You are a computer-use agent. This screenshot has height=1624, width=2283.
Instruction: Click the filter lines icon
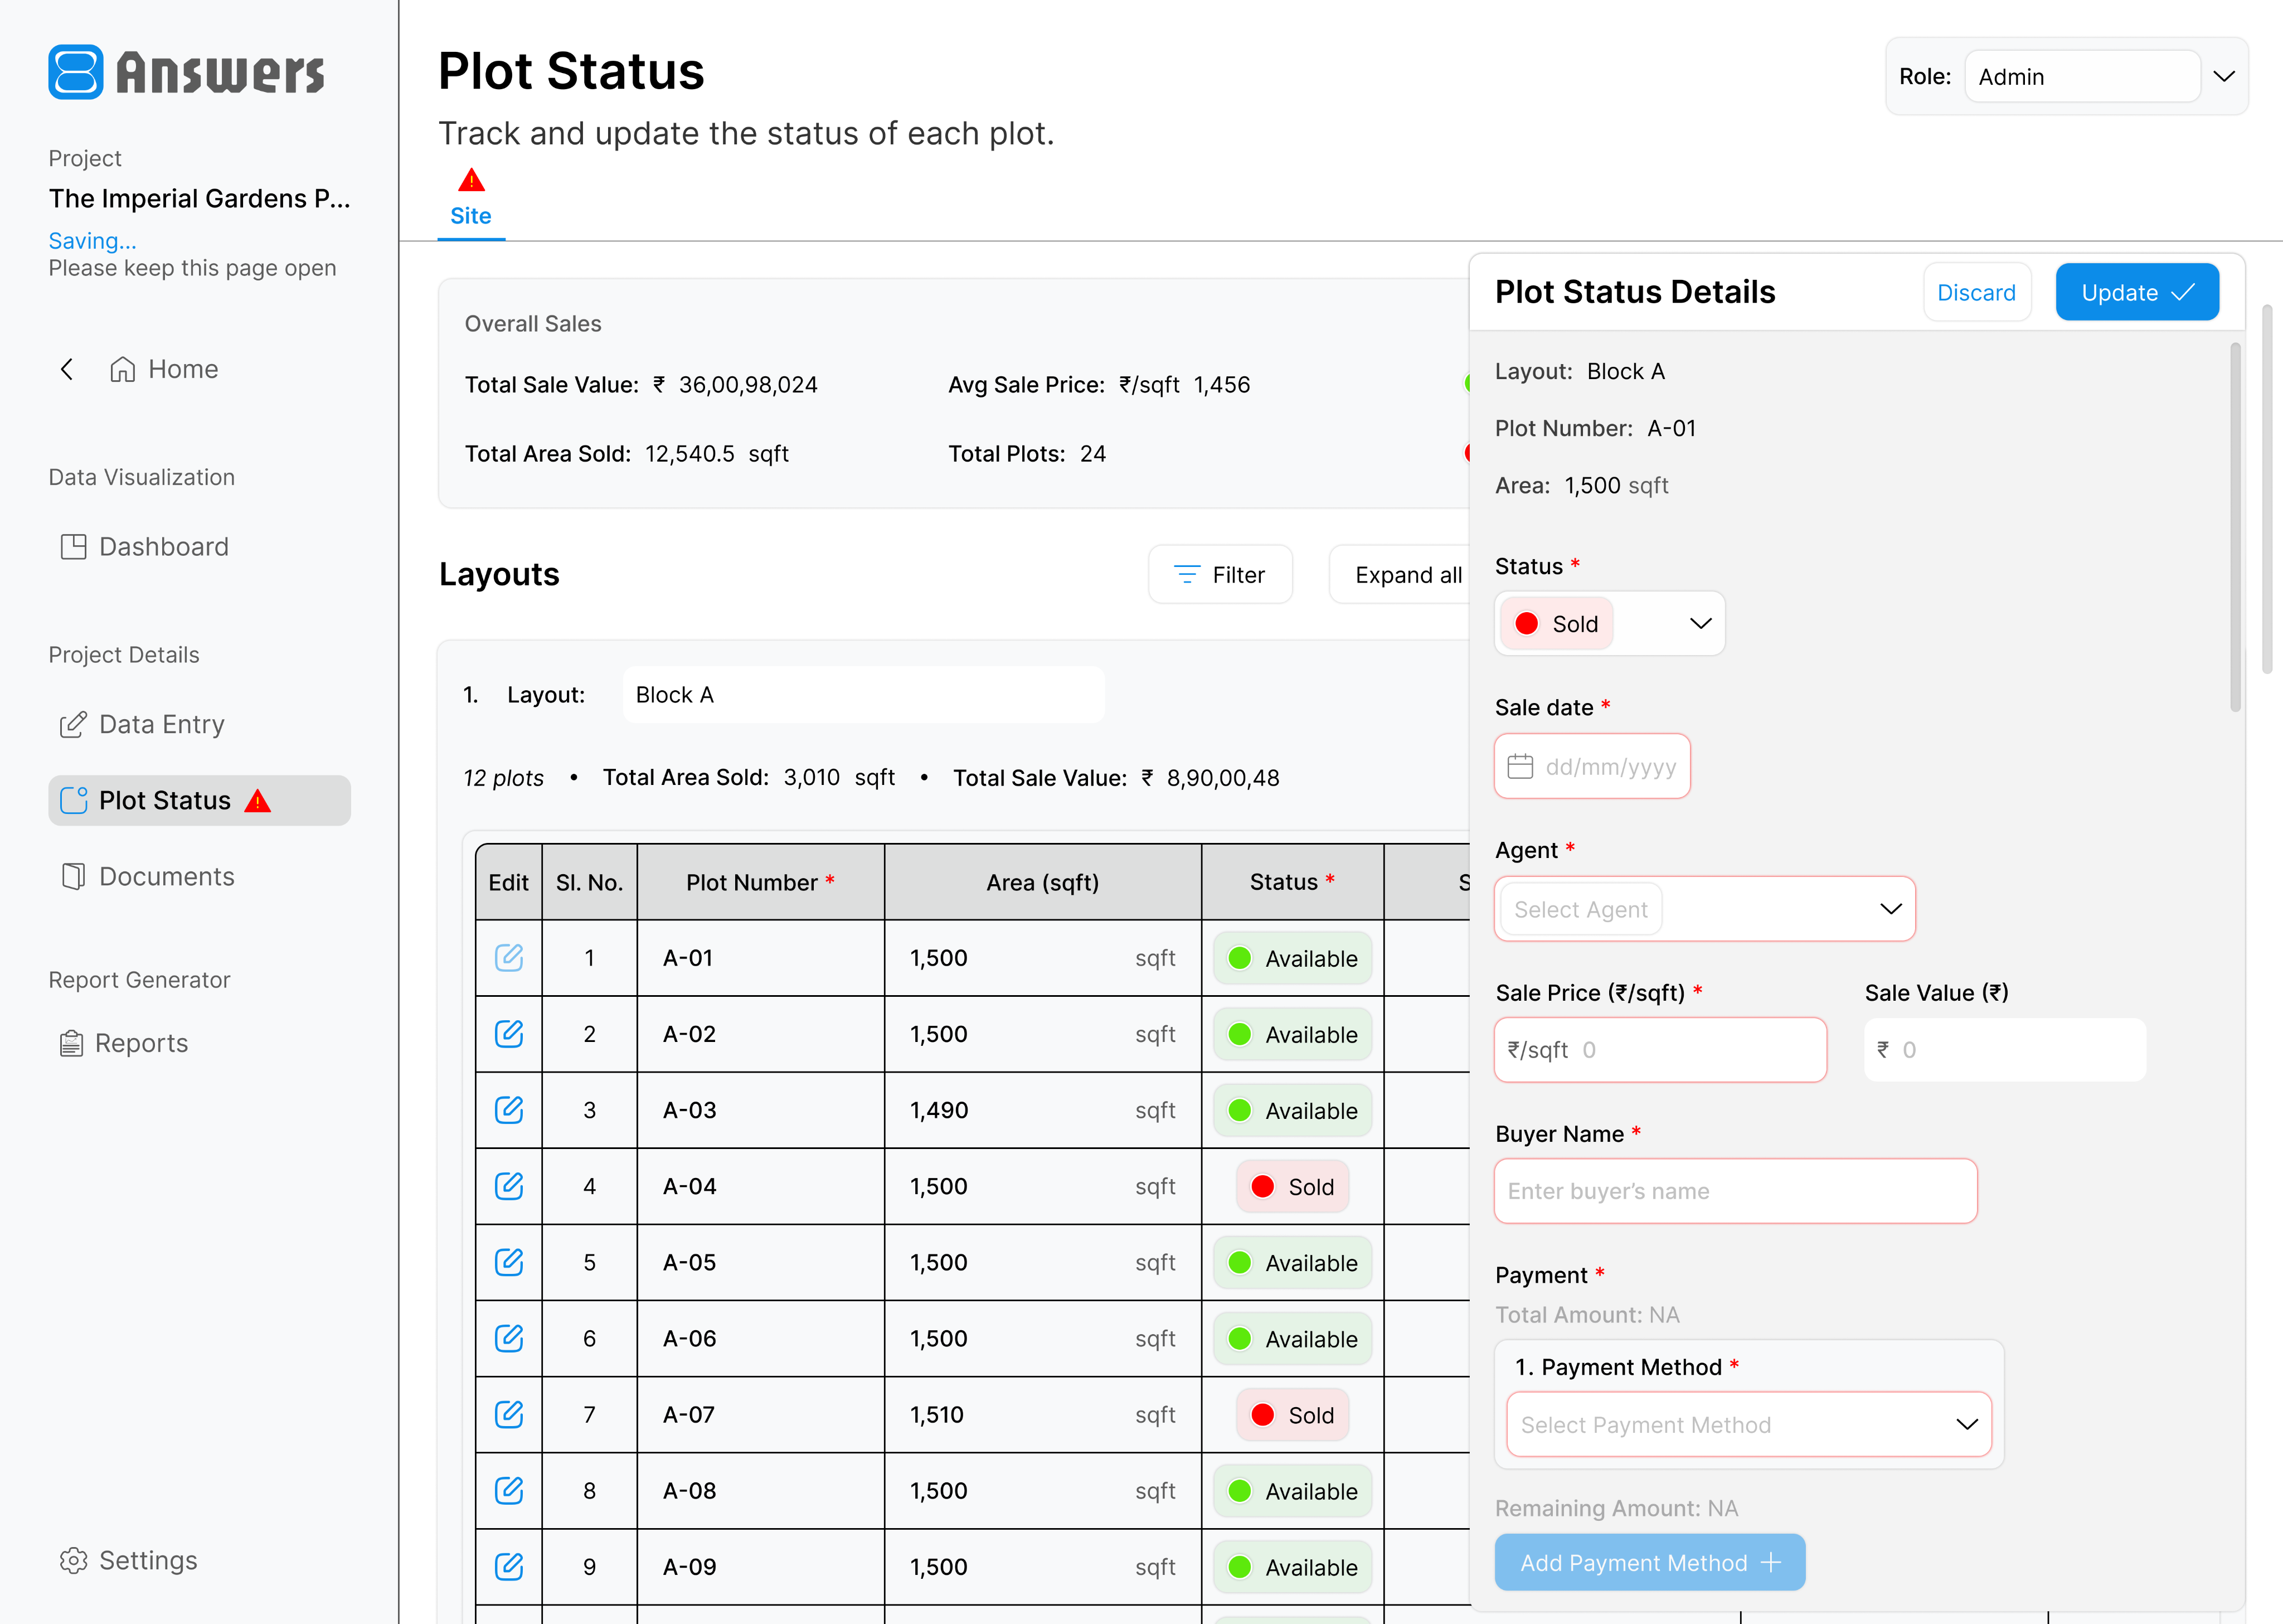1187,574
